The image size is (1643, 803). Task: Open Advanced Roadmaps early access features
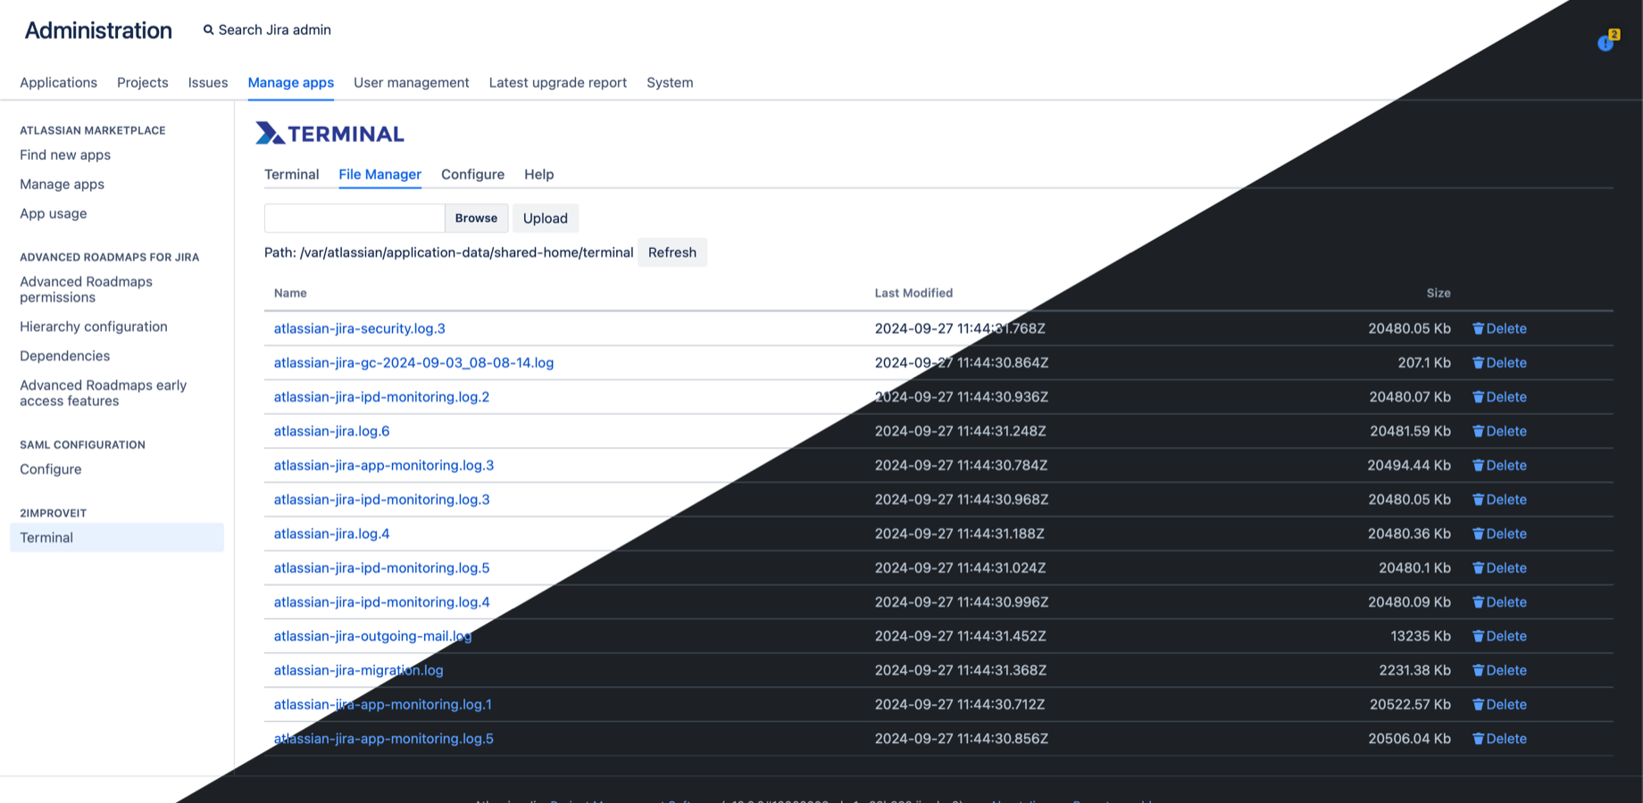[x=103, y=393]
